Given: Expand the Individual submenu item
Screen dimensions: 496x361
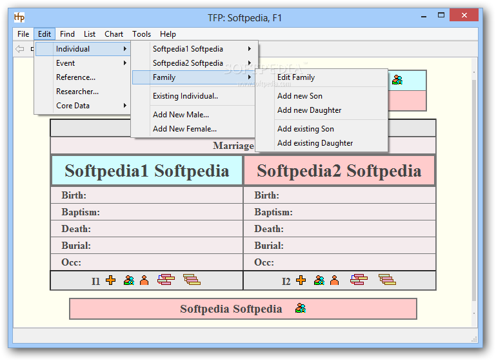Looking at the screenshot, I should [x=83, y=49].
